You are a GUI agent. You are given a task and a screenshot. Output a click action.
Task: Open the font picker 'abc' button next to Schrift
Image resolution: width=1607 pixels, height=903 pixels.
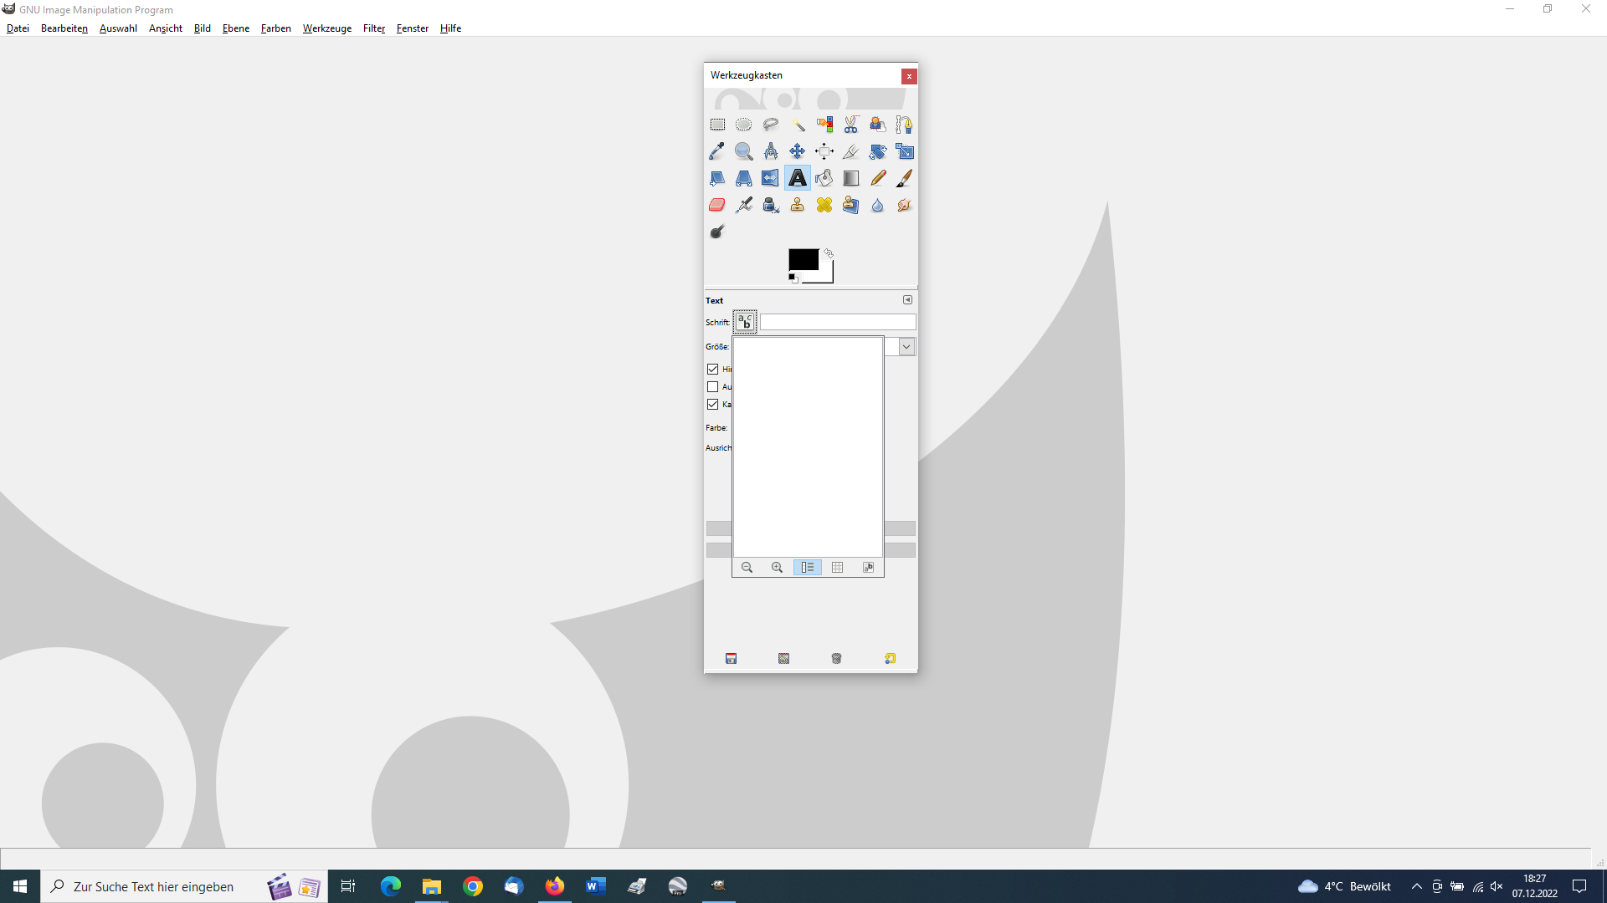(x=745, y=322)
